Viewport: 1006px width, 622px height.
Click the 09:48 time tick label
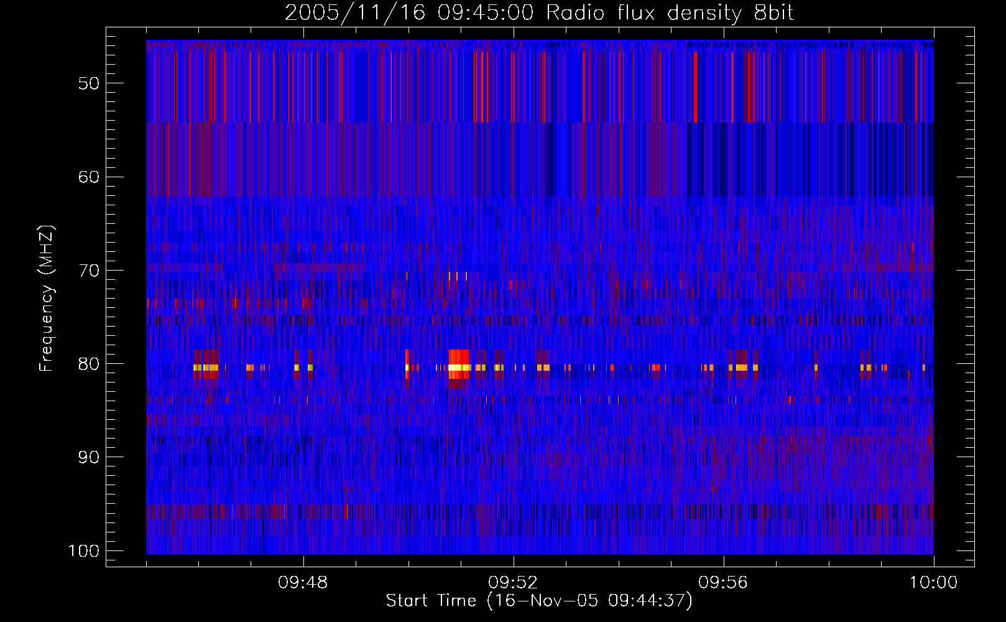[303, 583]
